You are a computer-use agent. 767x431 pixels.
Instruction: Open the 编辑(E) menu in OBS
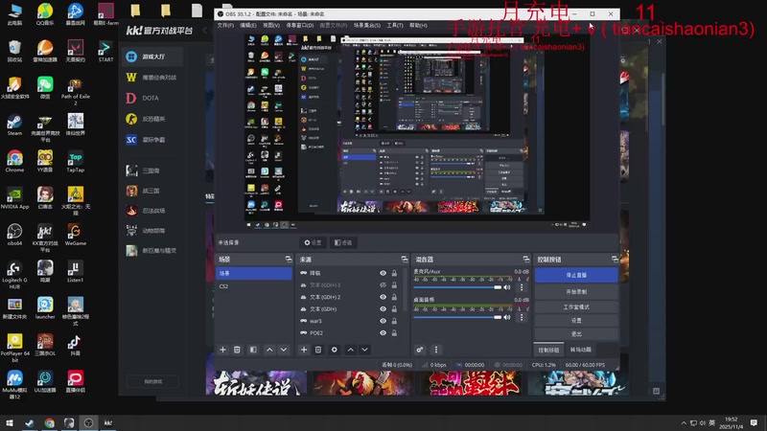pyautogui.click(x=248, y=26)
